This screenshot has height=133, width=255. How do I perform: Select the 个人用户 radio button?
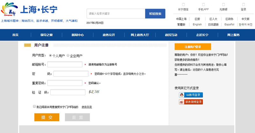coord(50,56)
